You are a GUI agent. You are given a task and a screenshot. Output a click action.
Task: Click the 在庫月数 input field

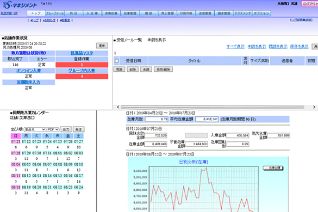(157, 119)
